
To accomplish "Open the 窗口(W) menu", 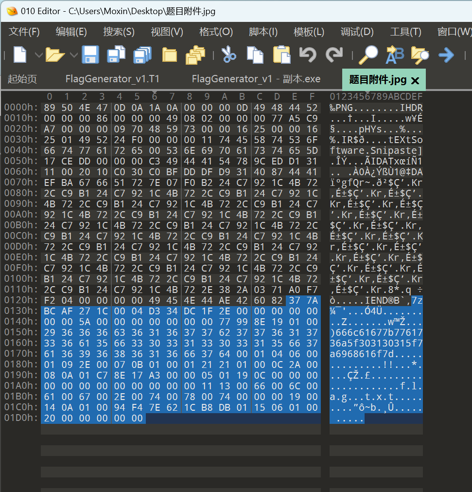I will click(455, 32).
